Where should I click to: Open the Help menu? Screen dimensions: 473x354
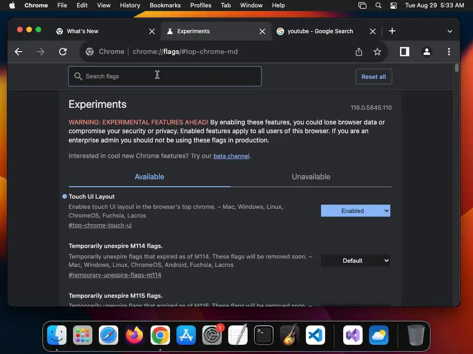coord(278,6)
